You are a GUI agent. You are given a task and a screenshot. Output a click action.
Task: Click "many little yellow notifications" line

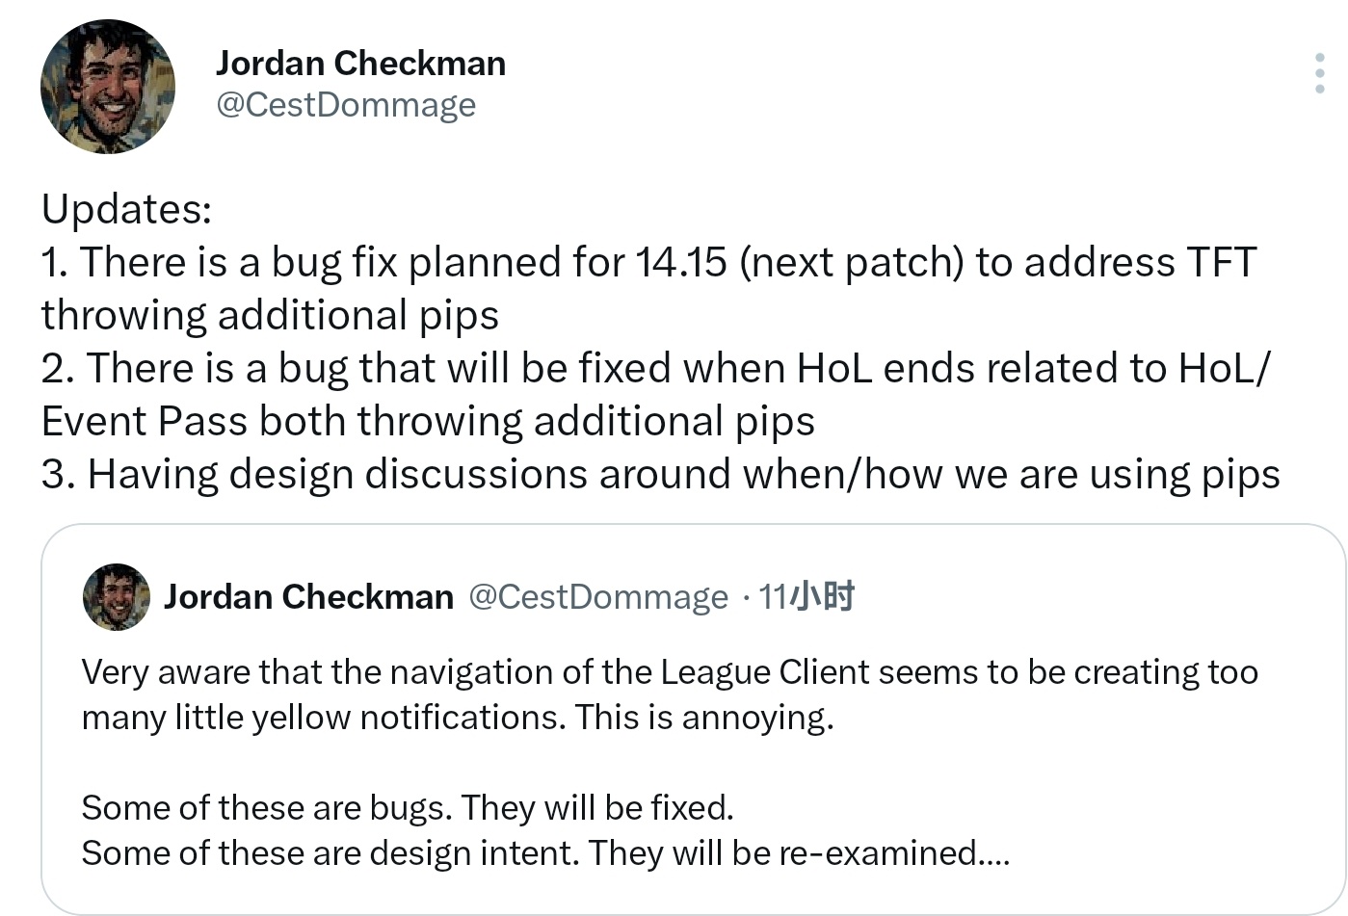pyautogui.click(x=458, y=718)
